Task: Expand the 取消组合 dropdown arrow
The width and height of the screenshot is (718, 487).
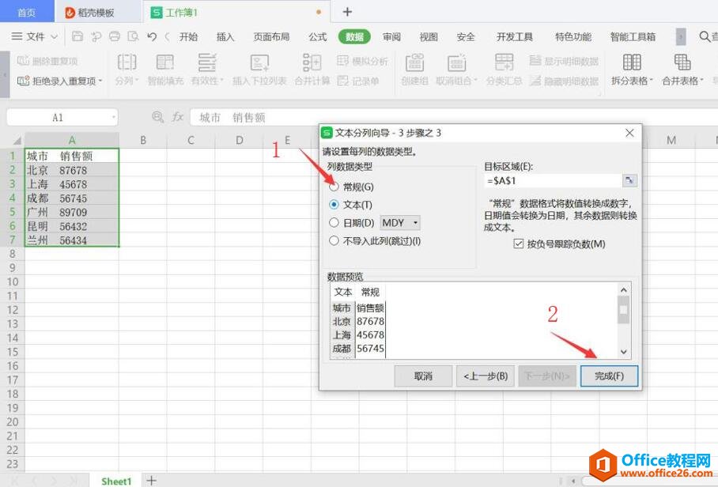Action: (475, 81)
